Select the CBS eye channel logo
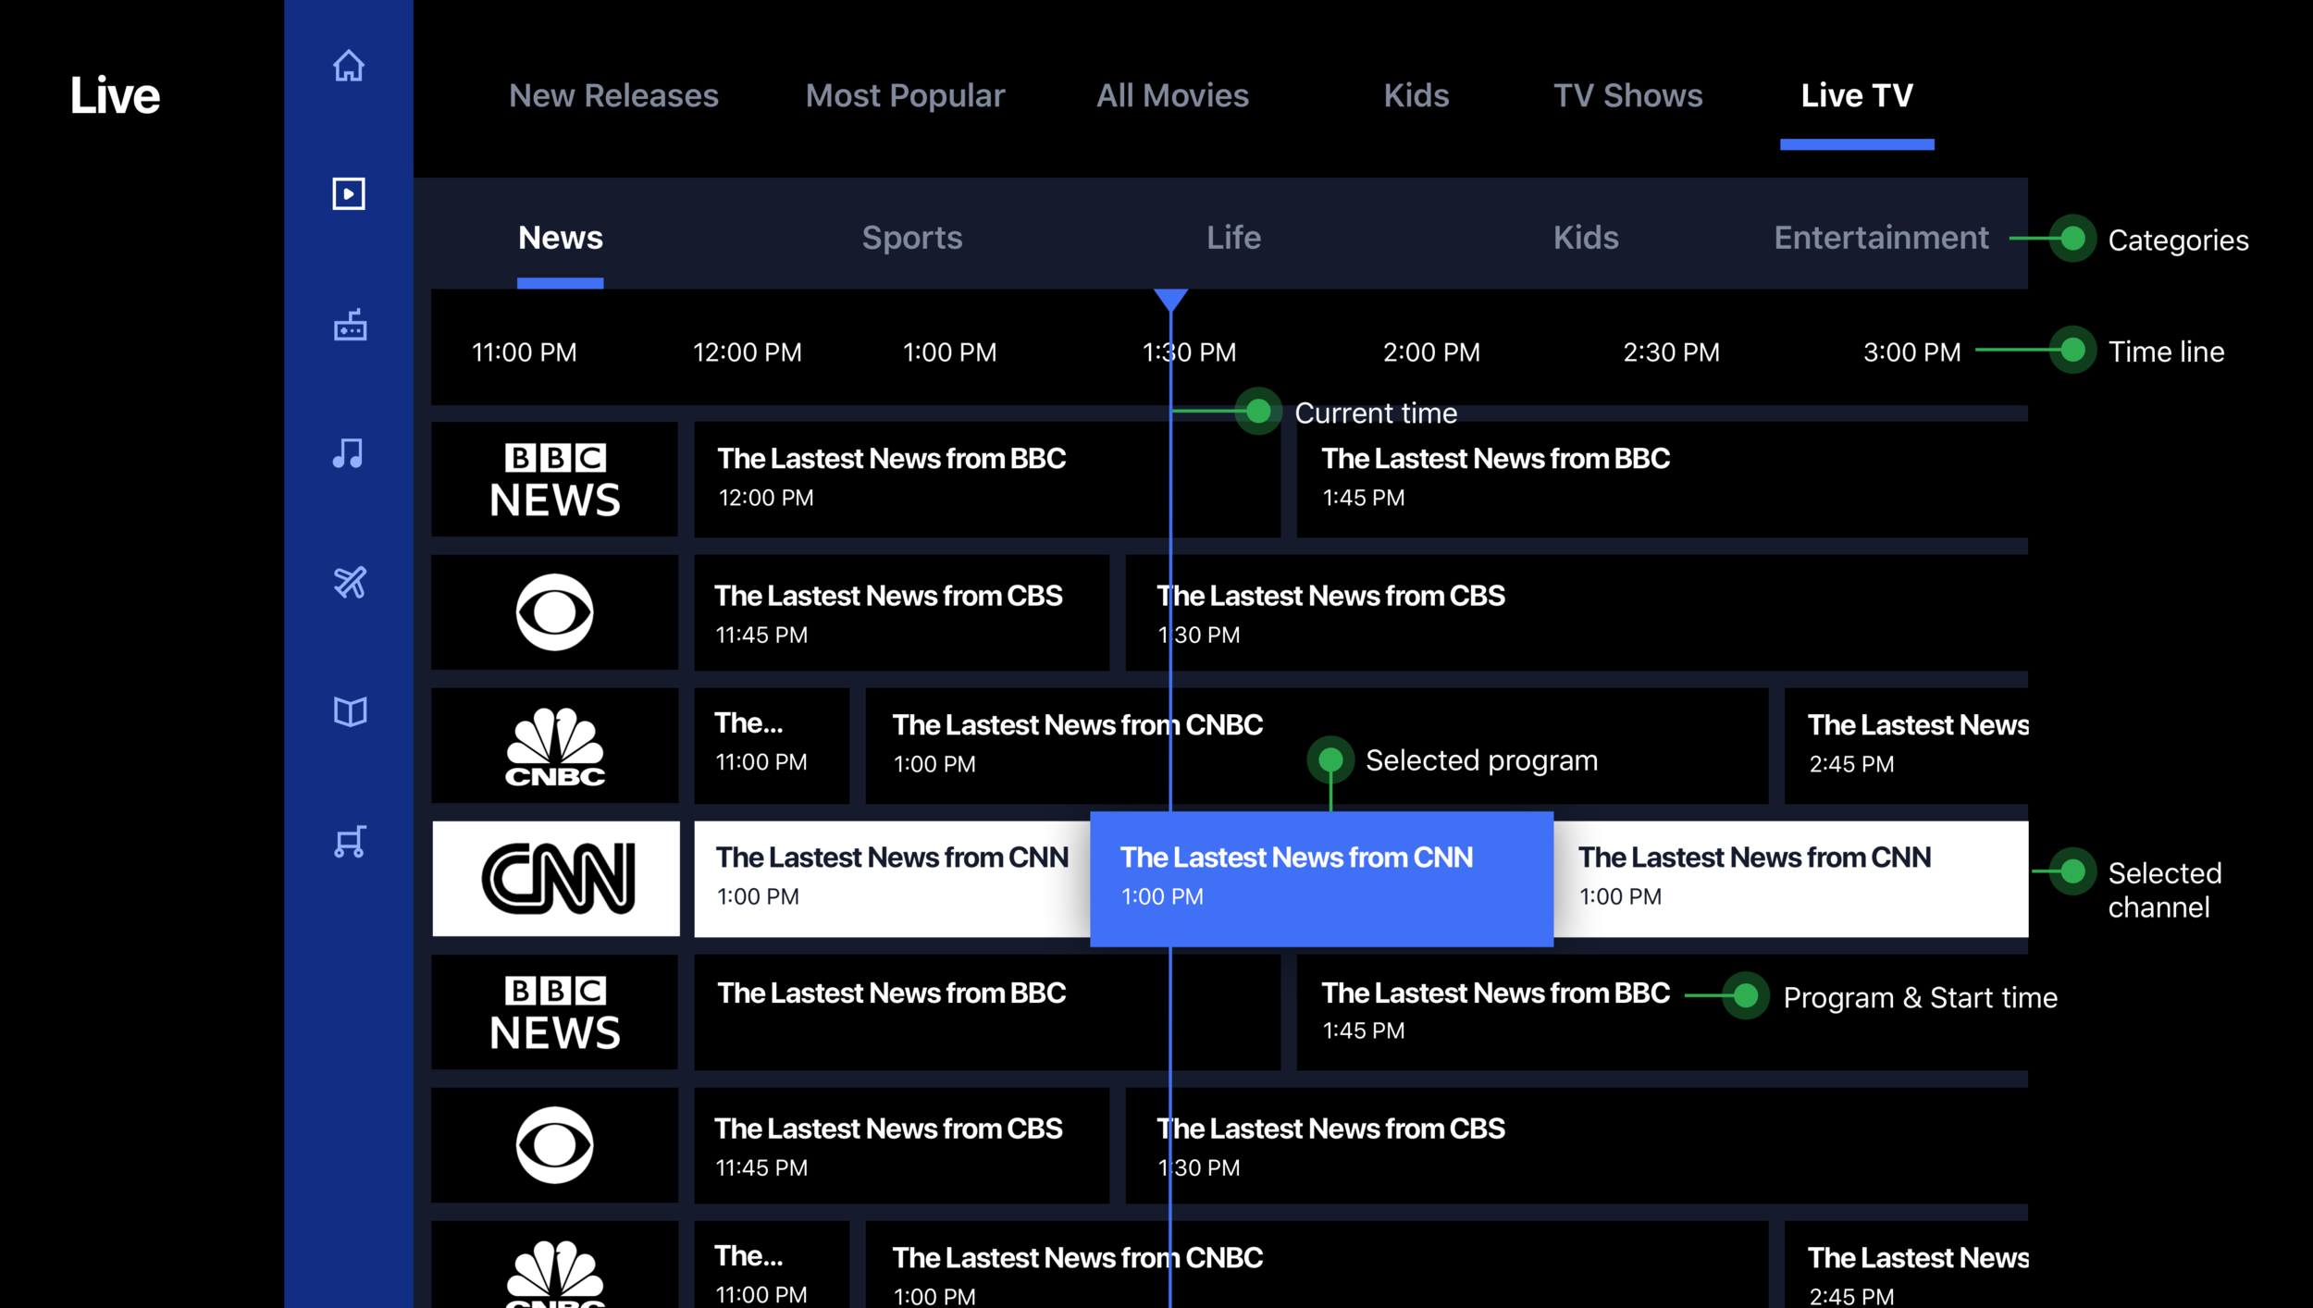The height and width of the screenshot is (1308, 2313). (555, 611)
